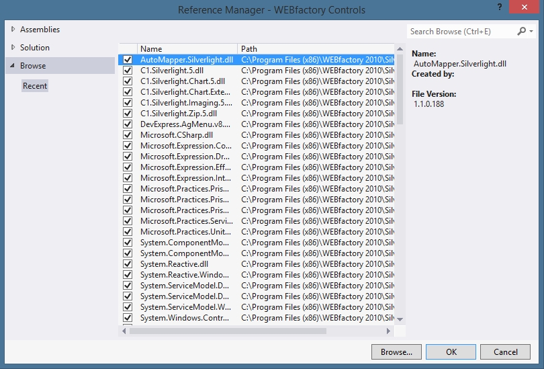Close the Reference Manager dialog
The width and height of the screenshot is (544, 369).
tap(527, 7)
